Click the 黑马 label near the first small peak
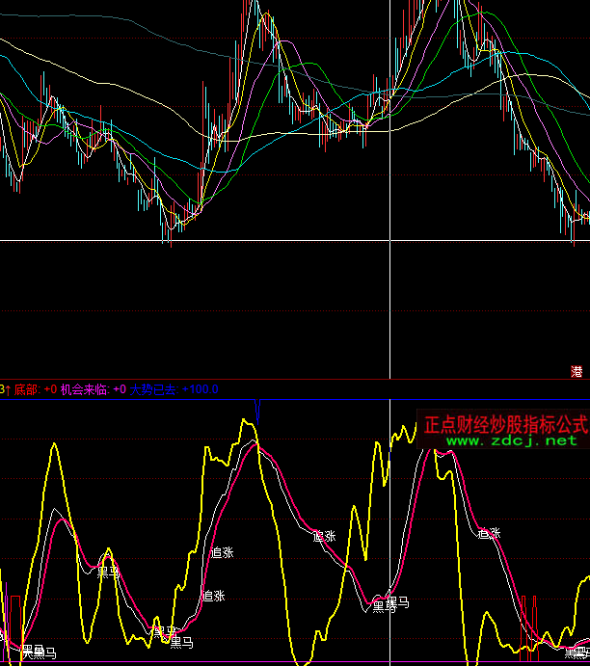 coord(108,573)
